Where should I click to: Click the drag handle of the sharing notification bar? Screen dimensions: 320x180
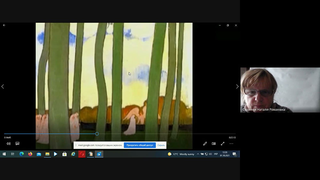[x=76, y=145]
